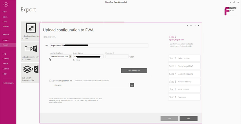Select Step 3 Verify target PWA
This screenshot has width=241, height=125.
click(x=184, y=66)
